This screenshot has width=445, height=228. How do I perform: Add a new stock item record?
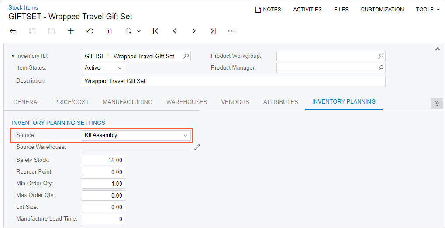coord(71,31)
